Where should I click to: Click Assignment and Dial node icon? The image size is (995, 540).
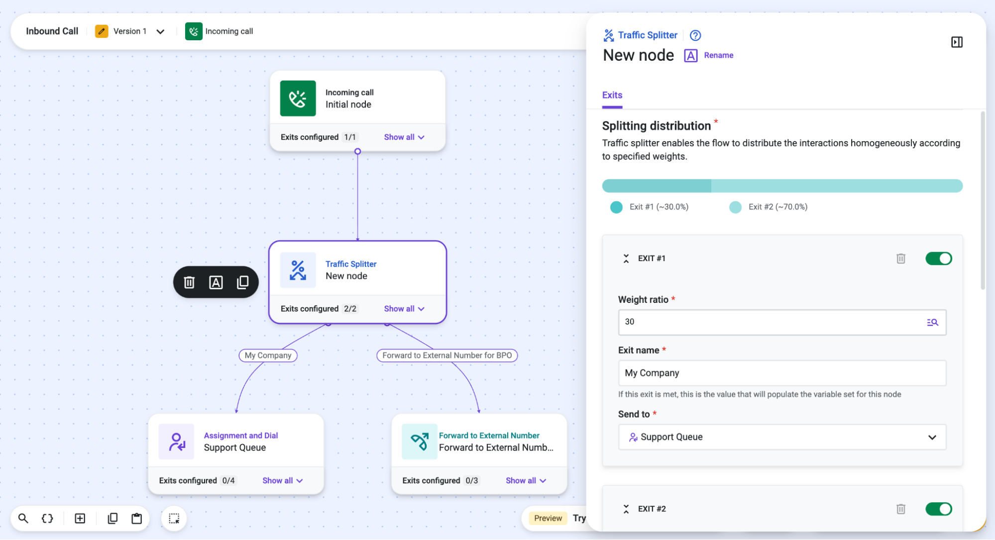[x=176, y=442]
